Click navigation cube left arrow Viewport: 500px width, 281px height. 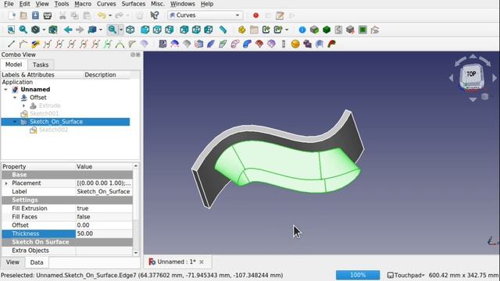(451, 78)
